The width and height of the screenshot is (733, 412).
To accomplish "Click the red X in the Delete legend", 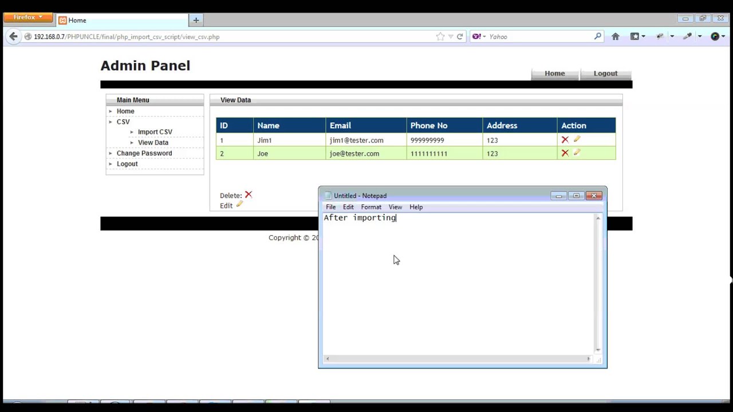I will (x=248, y=195).
